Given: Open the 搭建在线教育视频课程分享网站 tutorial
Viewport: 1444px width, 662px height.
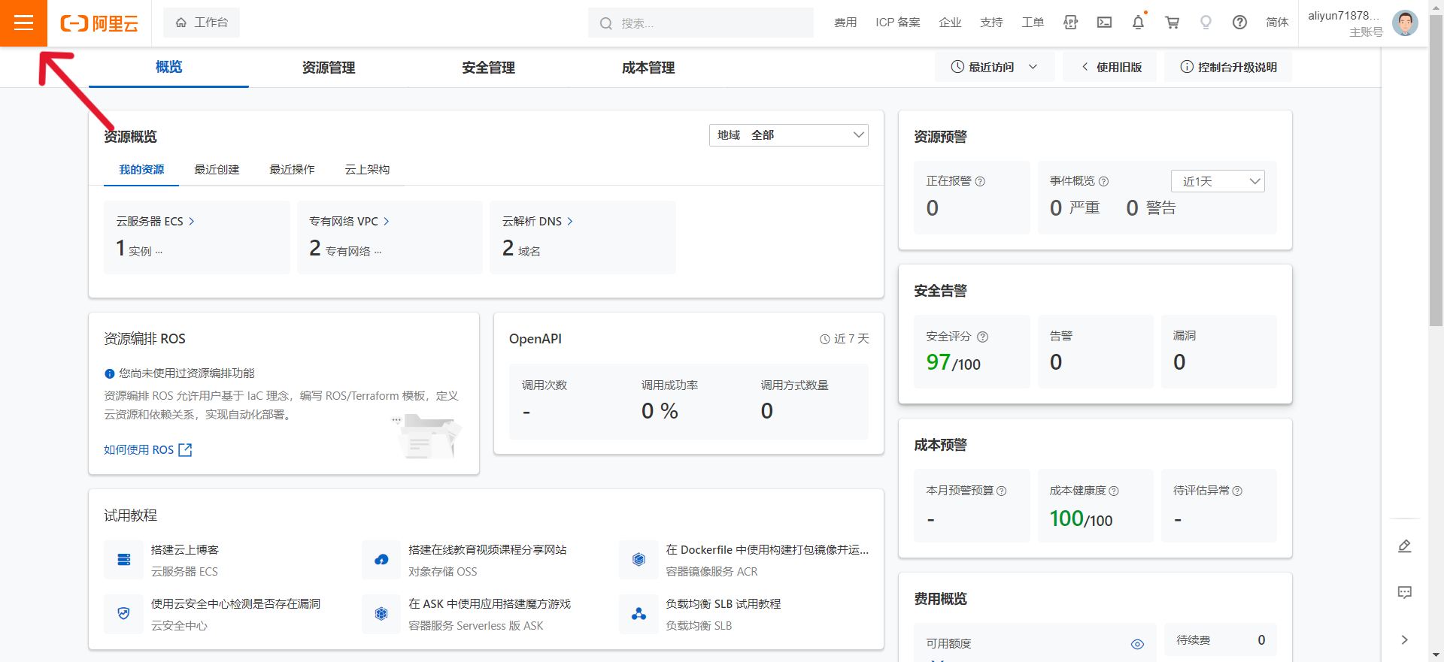Looking at the screenshot, I should [x=487, y=550].
